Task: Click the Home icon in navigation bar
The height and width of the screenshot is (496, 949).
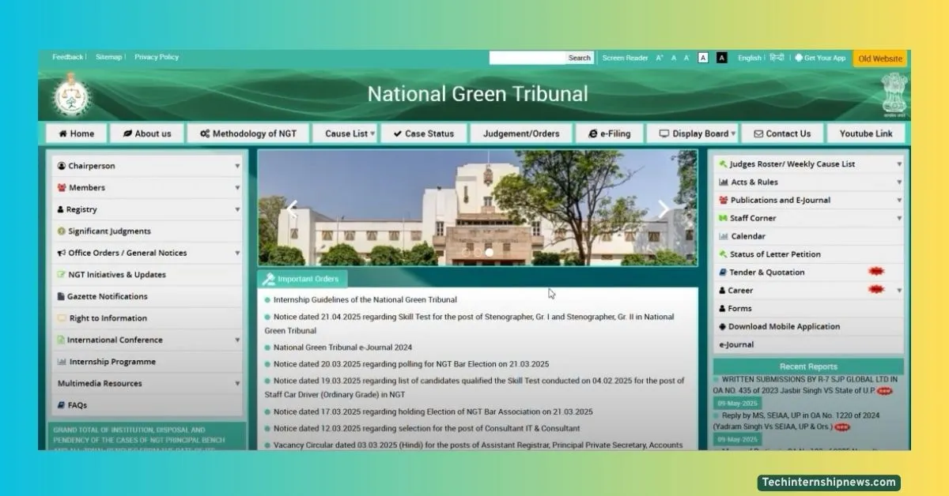Action: [x=62, y=133]
